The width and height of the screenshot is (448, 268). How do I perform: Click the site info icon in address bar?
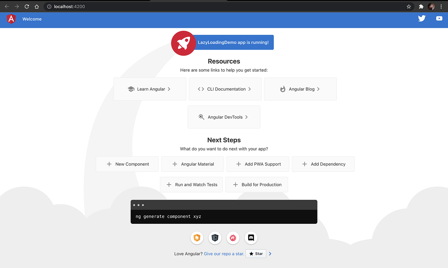pos(49,6)
